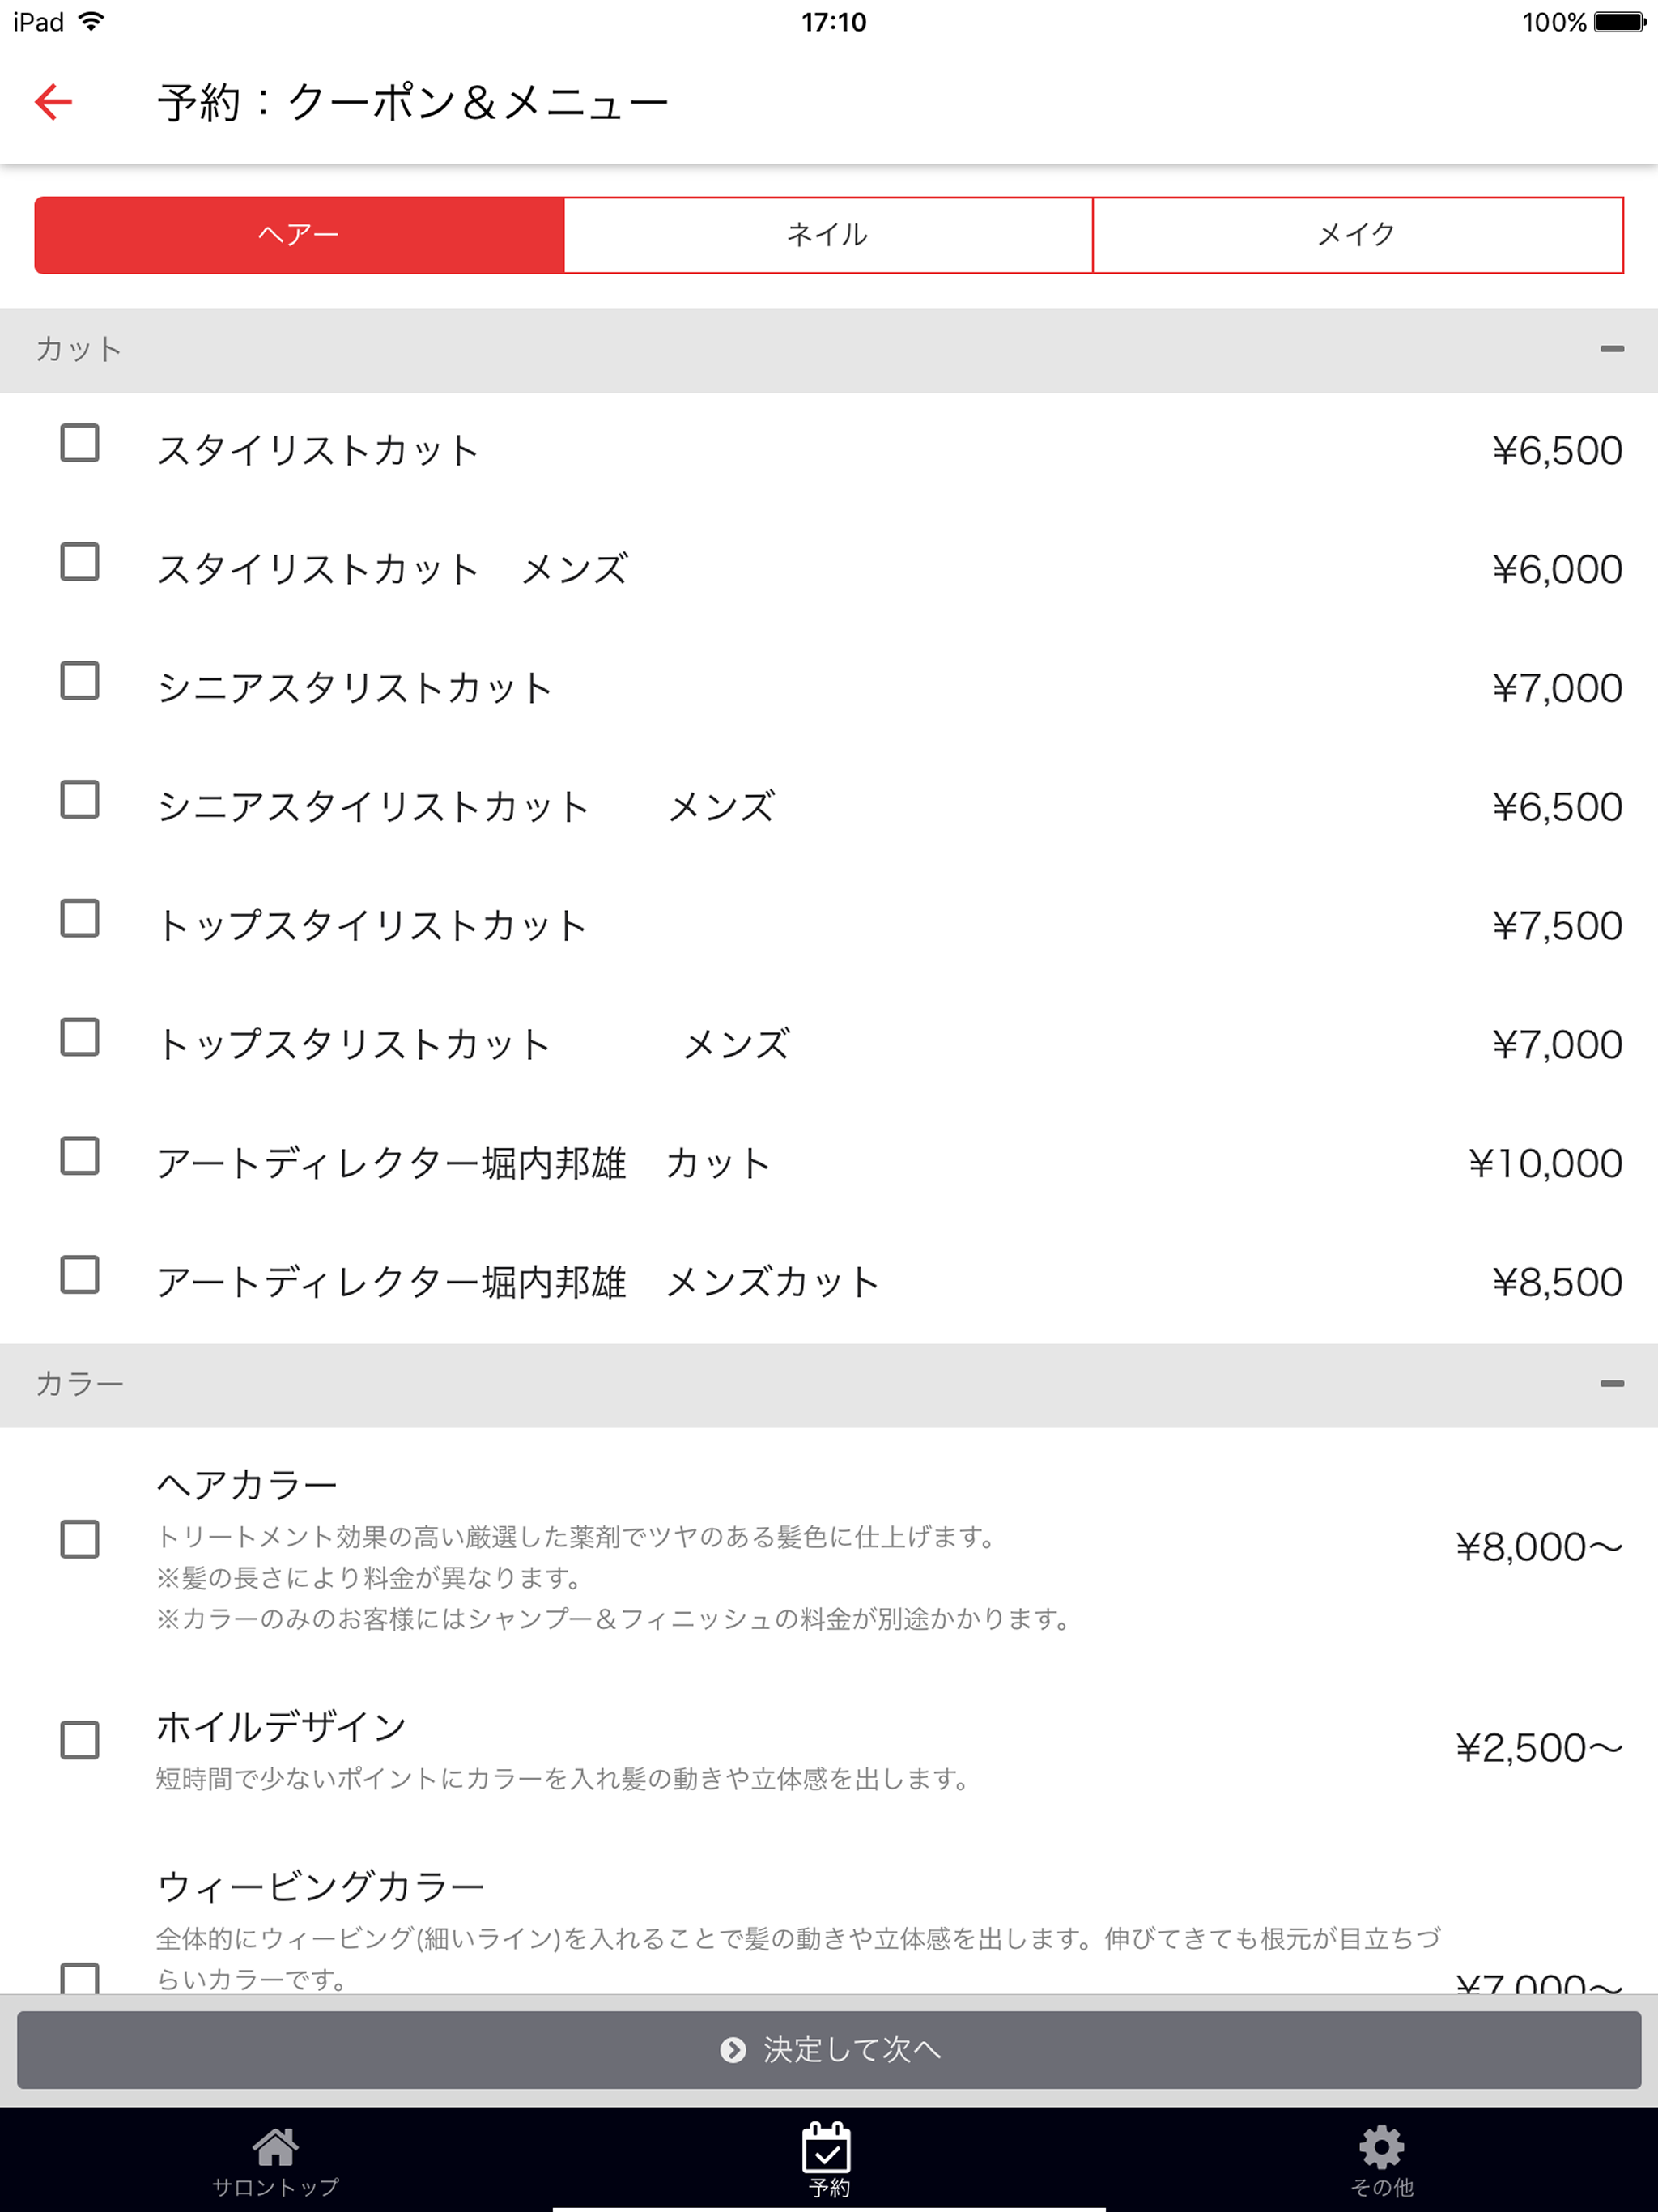
Task: Tap the battery status icon
Action: pos(1619,22)
